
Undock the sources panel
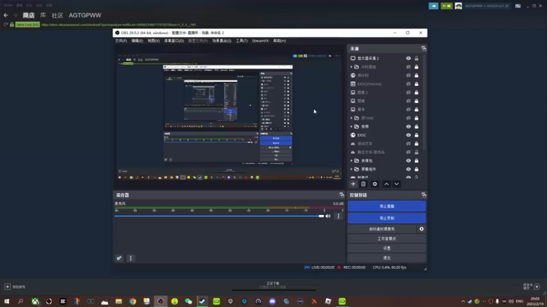click(423, 48)
